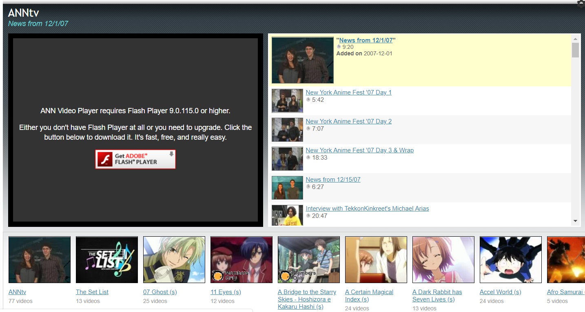Open the "News from 12/1/07" playlist link
The height and width of the screenshot is (312, 585).
pos(366,40)
